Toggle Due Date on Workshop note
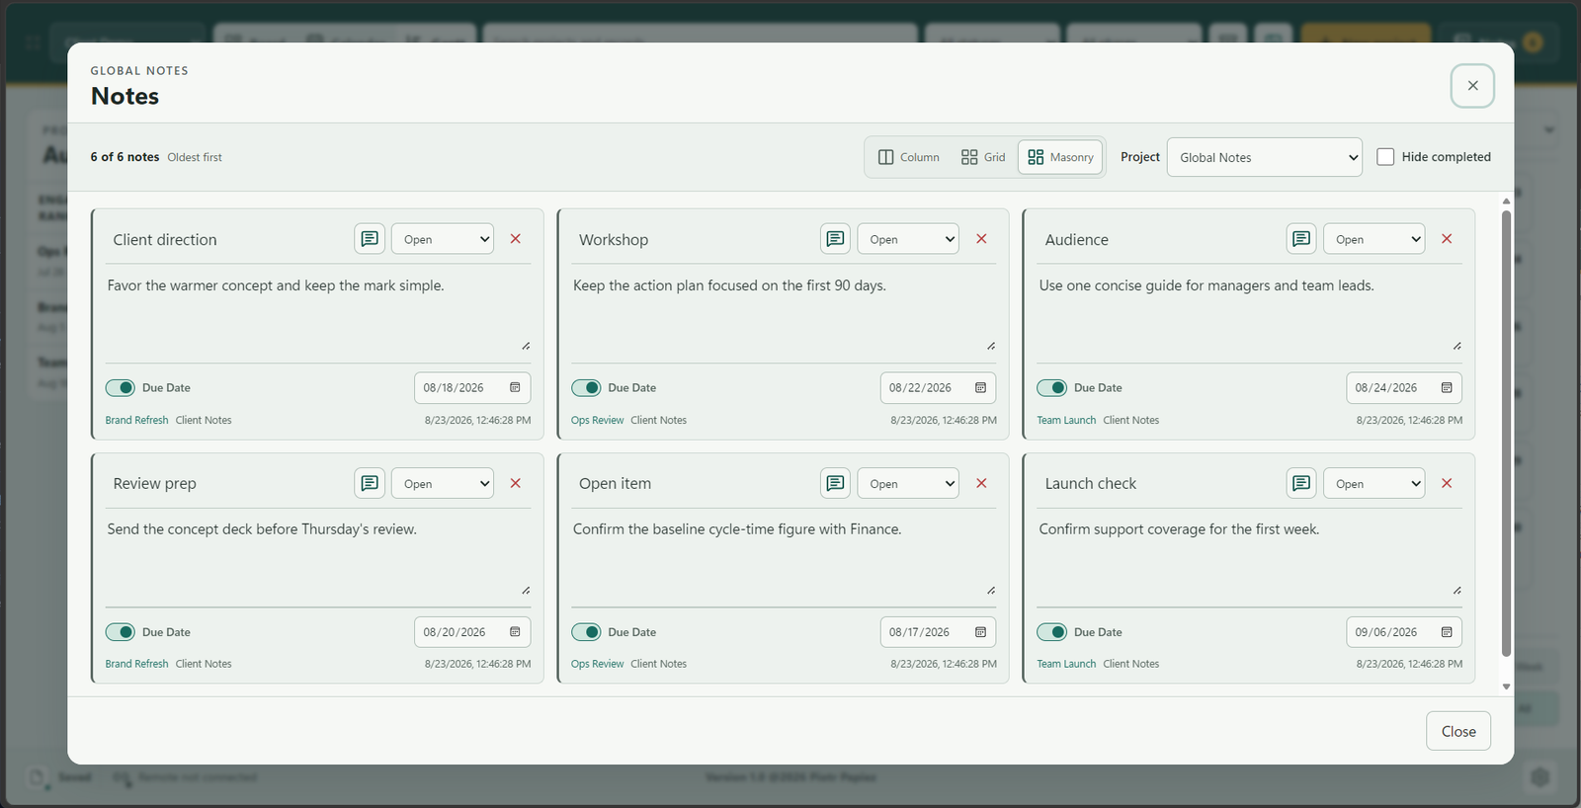This screenshot has height=808, width=1581. (x=586, y=388)
